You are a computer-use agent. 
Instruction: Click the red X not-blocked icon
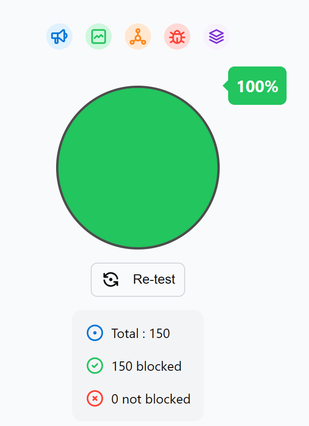[x=95, y=399]
